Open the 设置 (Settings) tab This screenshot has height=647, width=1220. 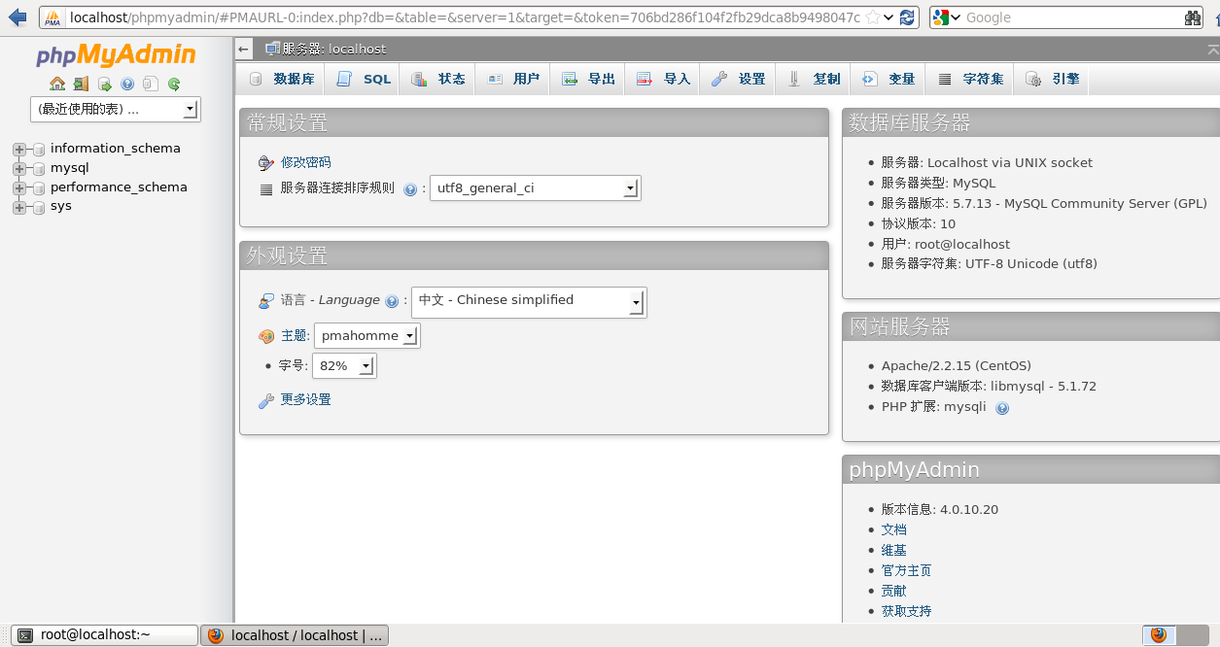click(x=739, y=80)
